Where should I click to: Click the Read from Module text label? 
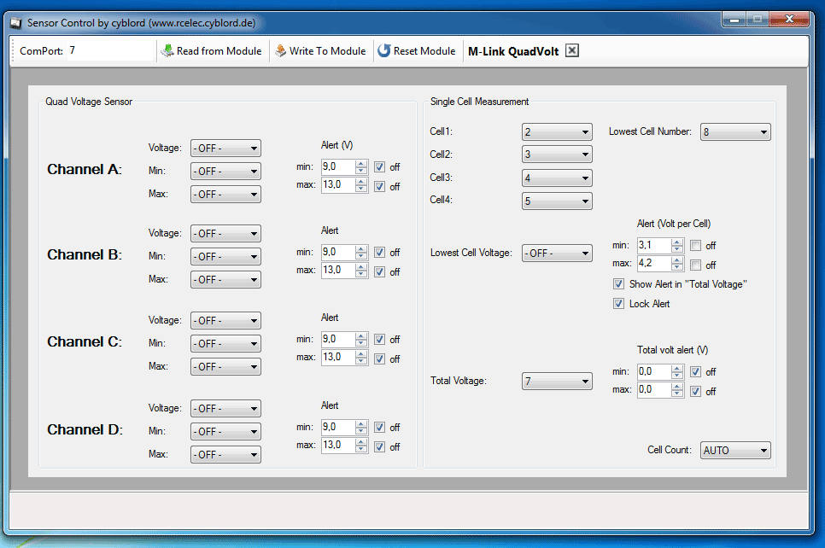(x=219, y=51)
